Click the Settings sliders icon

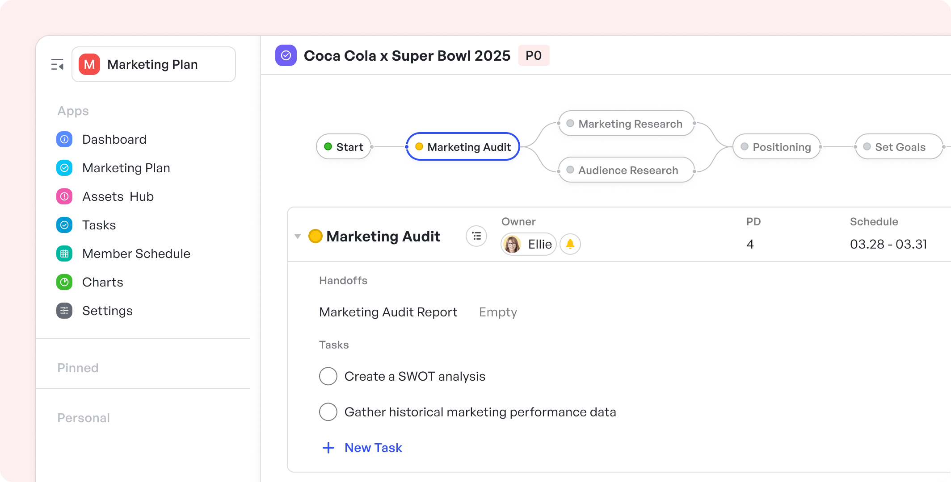64,311
